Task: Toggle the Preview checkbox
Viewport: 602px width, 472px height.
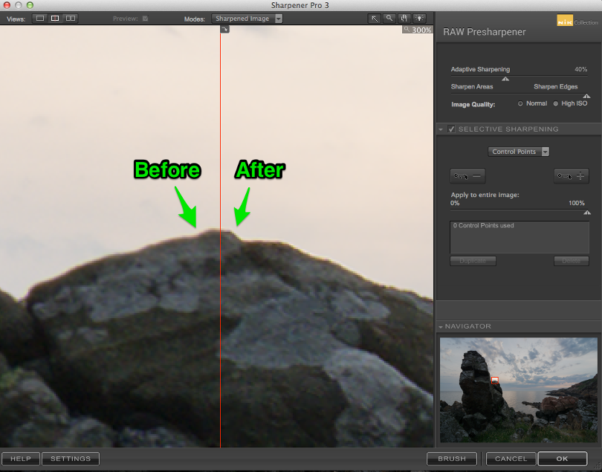Action: pyautogui.click(x=145, y=19)
